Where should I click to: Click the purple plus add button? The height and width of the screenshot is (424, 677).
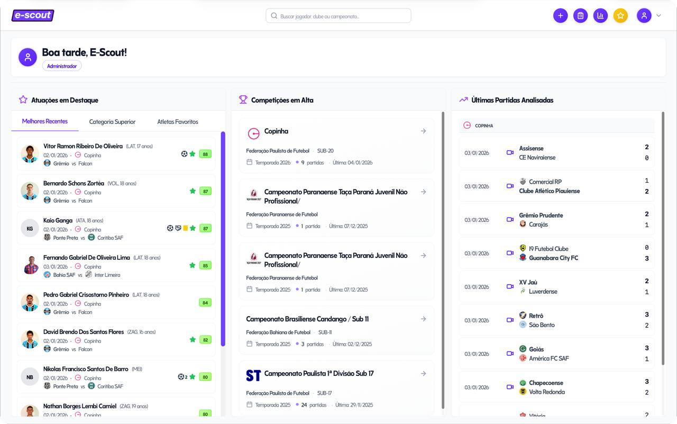coord(560,16)
